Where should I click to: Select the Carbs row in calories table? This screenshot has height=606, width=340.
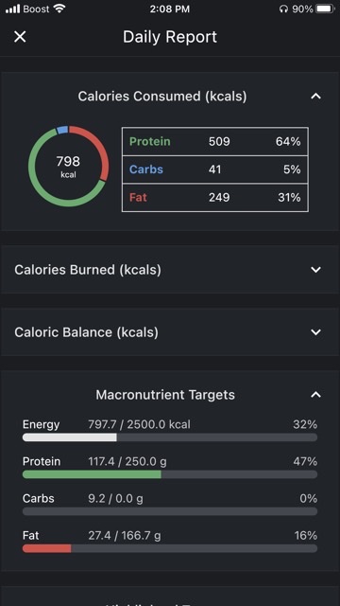point(215,169)
